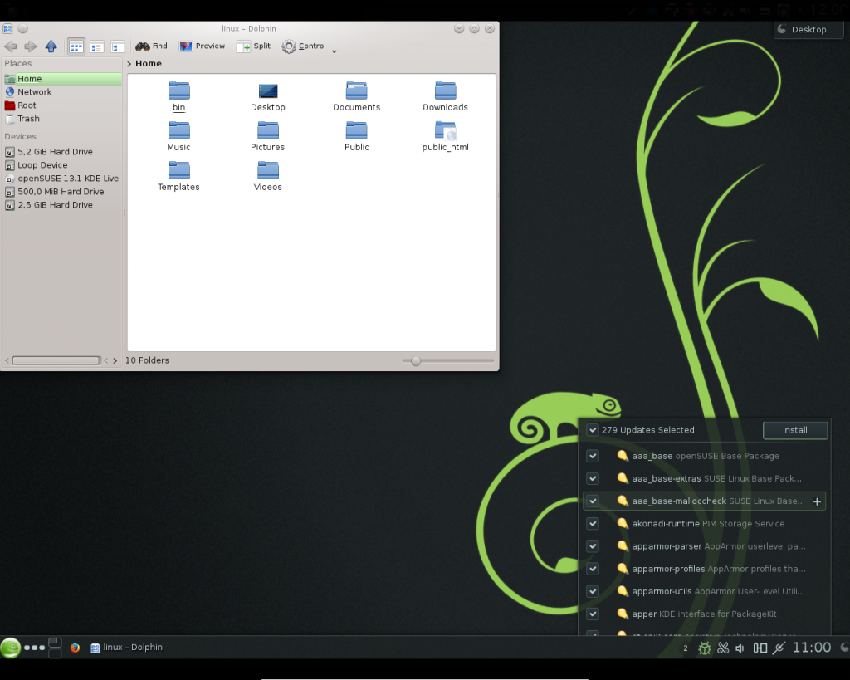Toggle the Preview mode in Dolphin toolbar
This screenshot has width=850, height=680.
click(x=202, y=46)
